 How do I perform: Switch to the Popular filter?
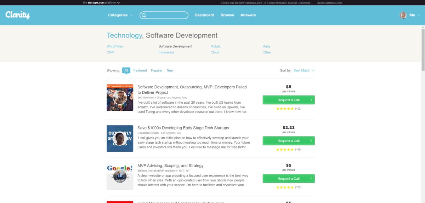pyautogui.click(x=157, y=70)
